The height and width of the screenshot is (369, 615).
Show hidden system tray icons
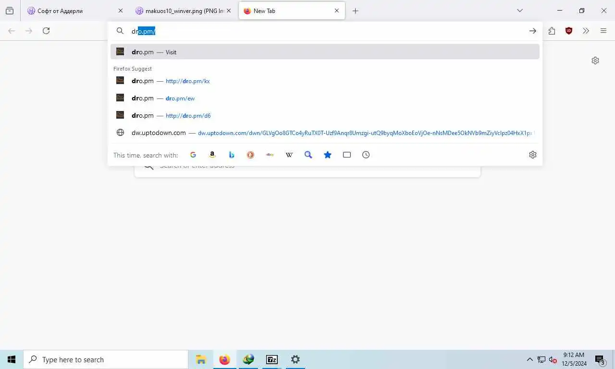coord(529,359)
